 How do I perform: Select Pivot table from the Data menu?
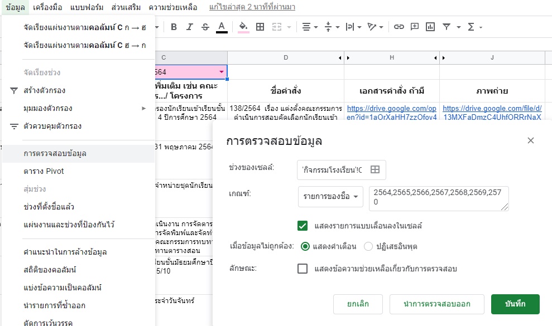(x=44, y=171)
